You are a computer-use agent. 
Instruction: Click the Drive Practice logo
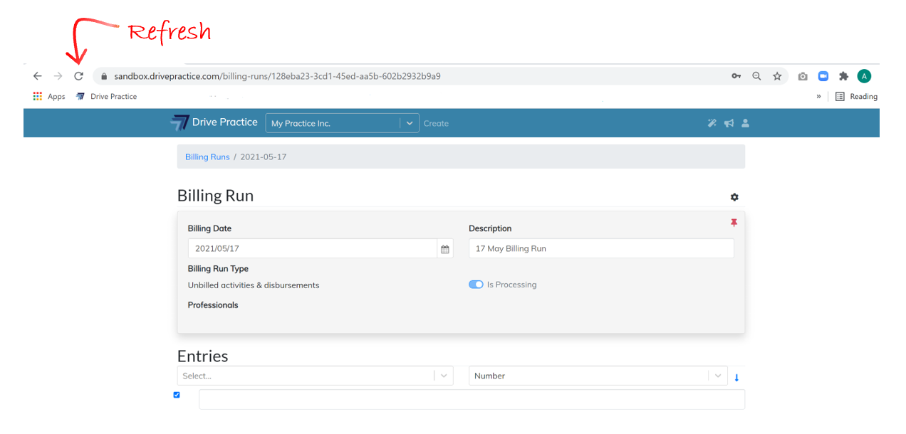214,122
